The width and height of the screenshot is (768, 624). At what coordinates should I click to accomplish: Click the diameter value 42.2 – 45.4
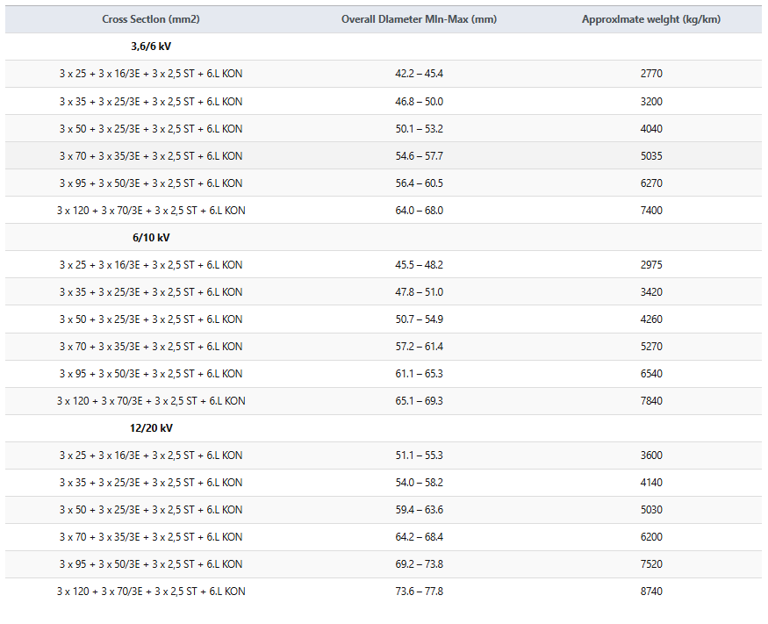coord(420,74)
